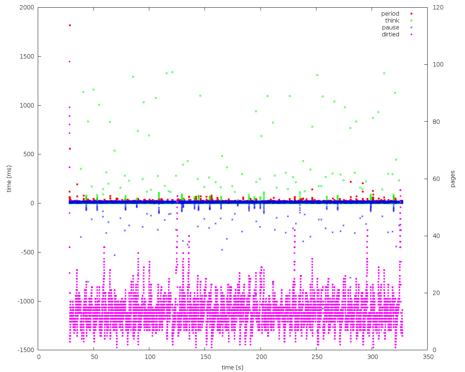
Task: Click the '300' tick label on time (s) axis
Action: point(372,357)
